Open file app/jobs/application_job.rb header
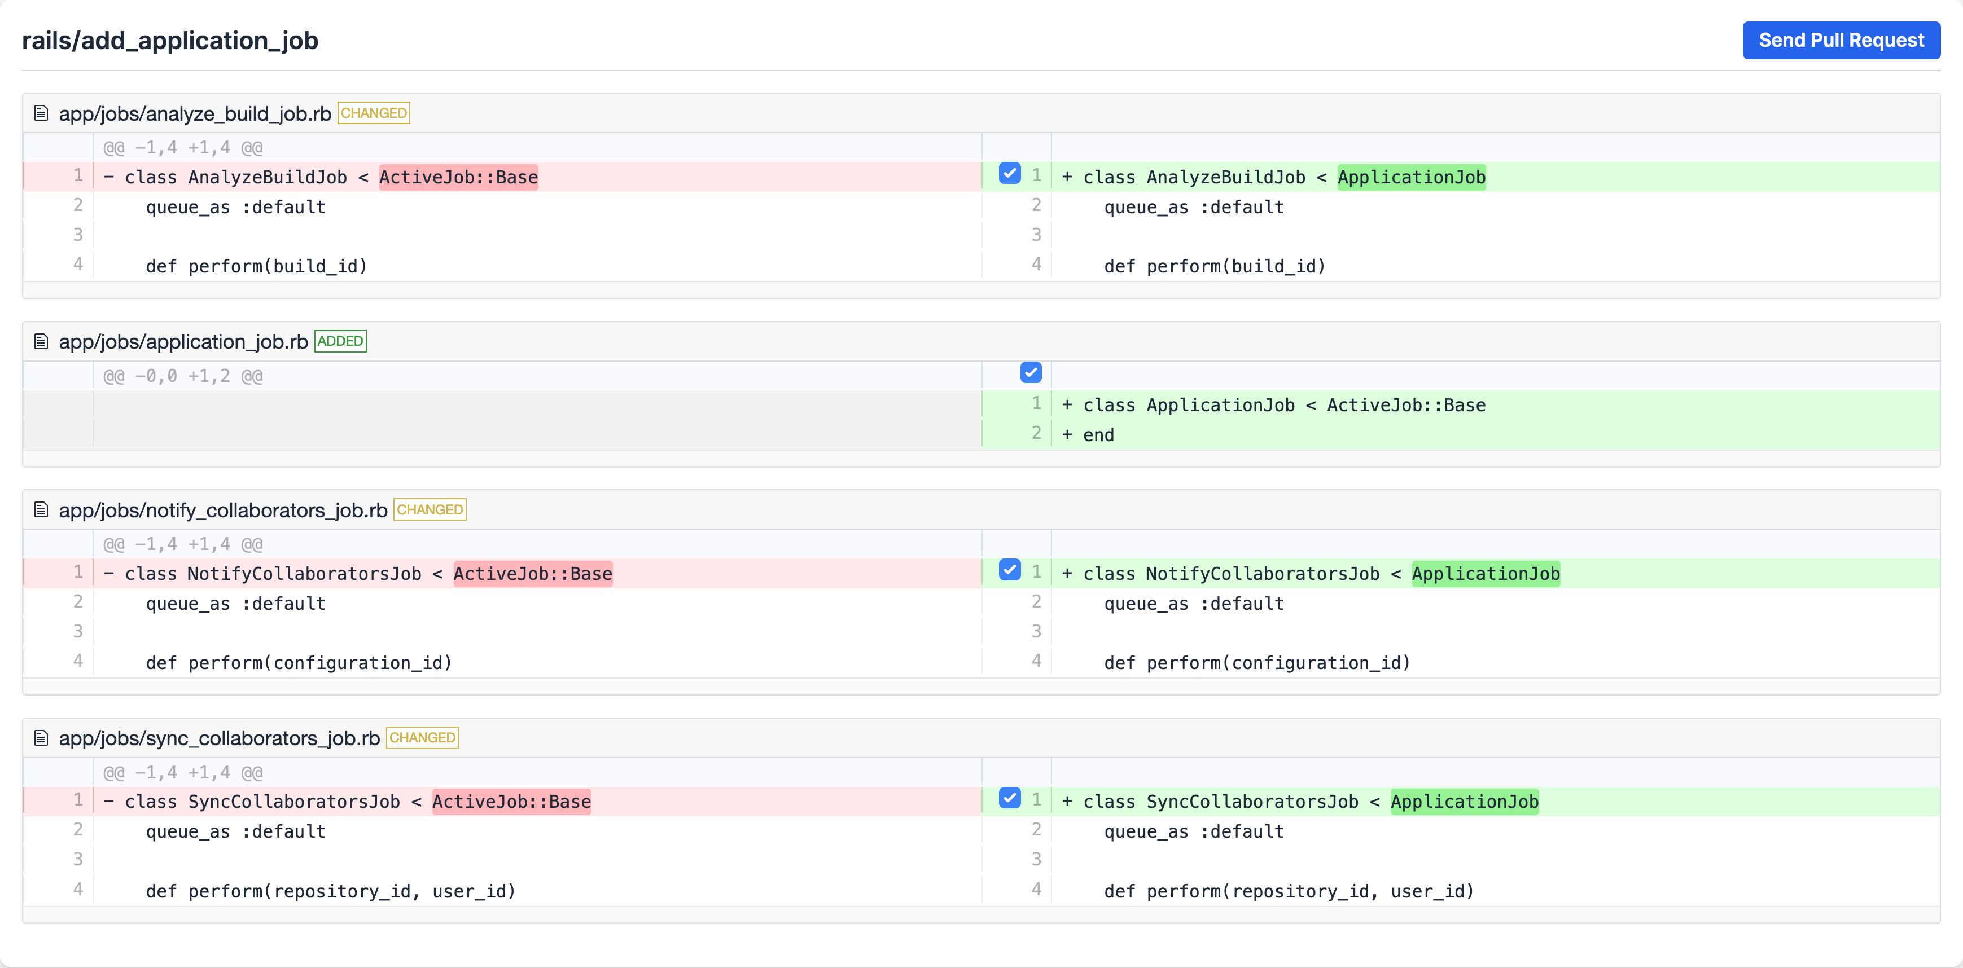1963x968 pixels. 183,341
